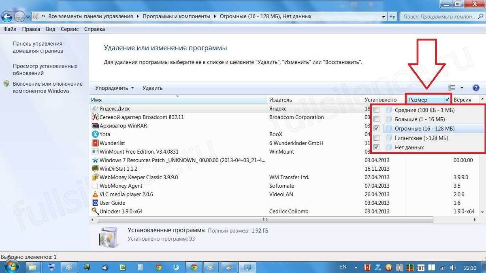Open the Справка menu
Screen dimensions: 486x273
click(x=95, y=29)
